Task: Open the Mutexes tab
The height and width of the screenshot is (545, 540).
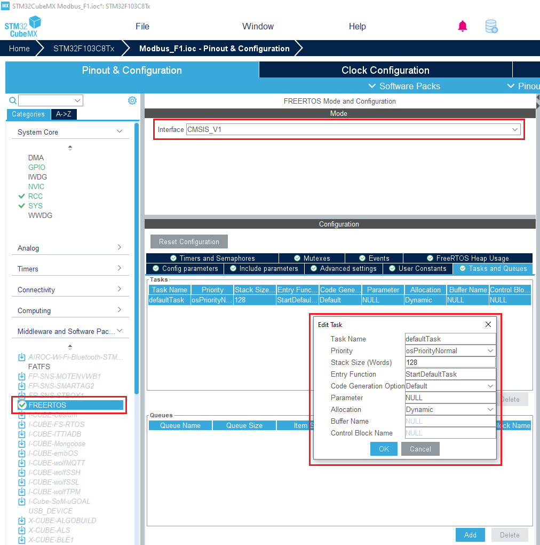Action: (x=312, y=258)
